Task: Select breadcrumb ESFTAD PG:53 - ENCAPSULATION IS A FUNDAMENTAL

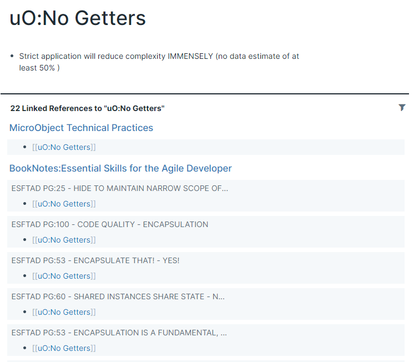Action: 119,333
